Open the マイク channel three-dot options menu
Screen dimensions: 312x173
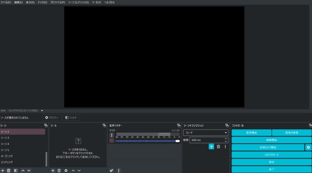(x=112, y=135)
